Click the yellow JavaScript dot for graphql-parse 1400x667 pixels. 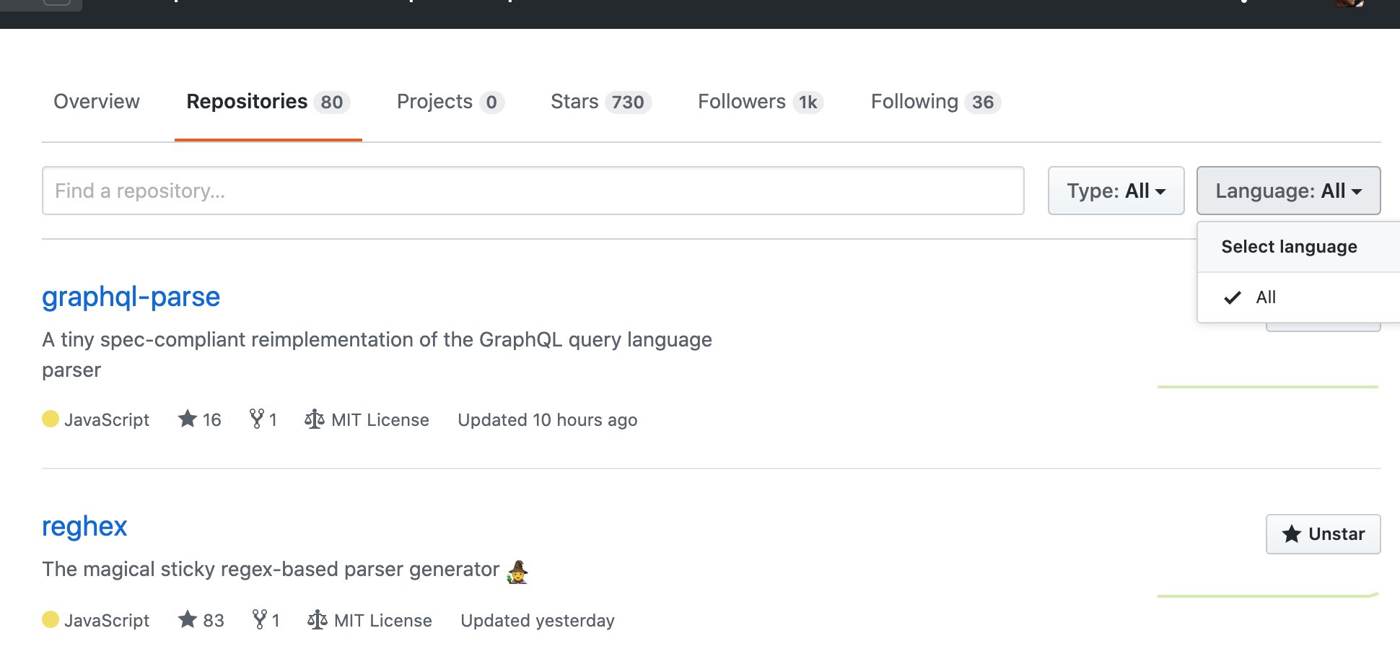(51, 419)
